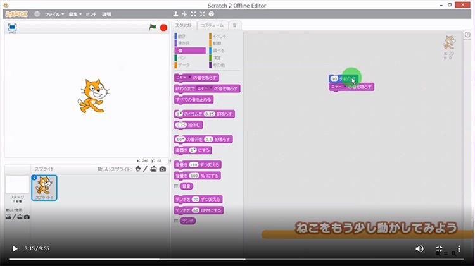Upload a new backdrop from file
The width and height of the screenshot is (475, 266).
[x=20, y=217]
